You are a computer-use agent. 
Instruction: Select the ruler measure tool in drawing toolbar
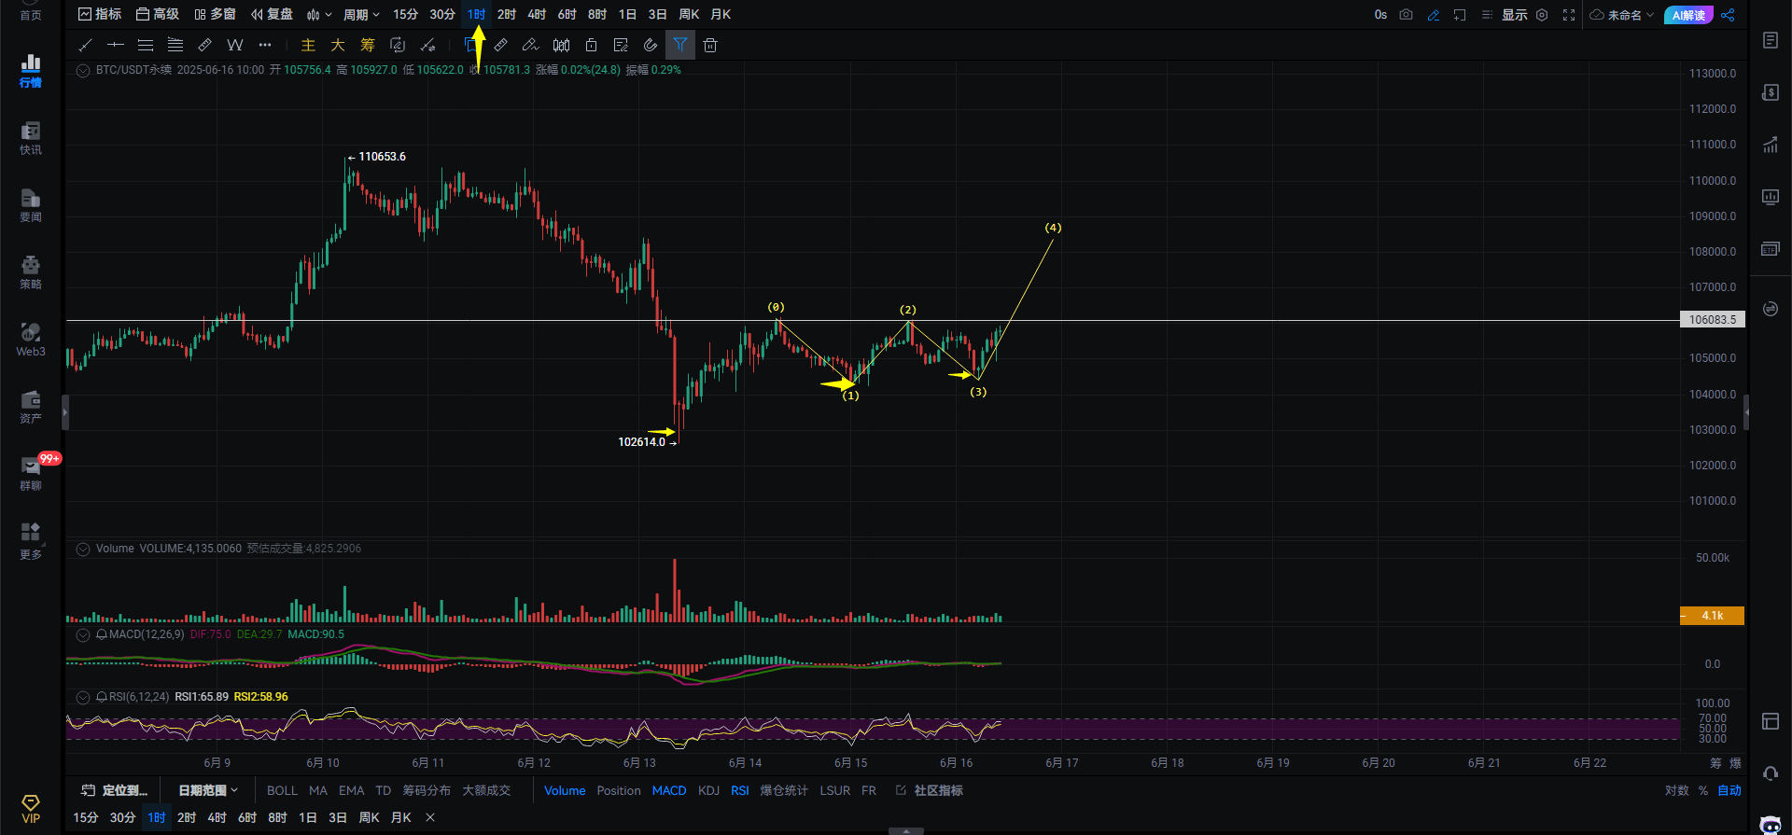click(x=205, y=45)
